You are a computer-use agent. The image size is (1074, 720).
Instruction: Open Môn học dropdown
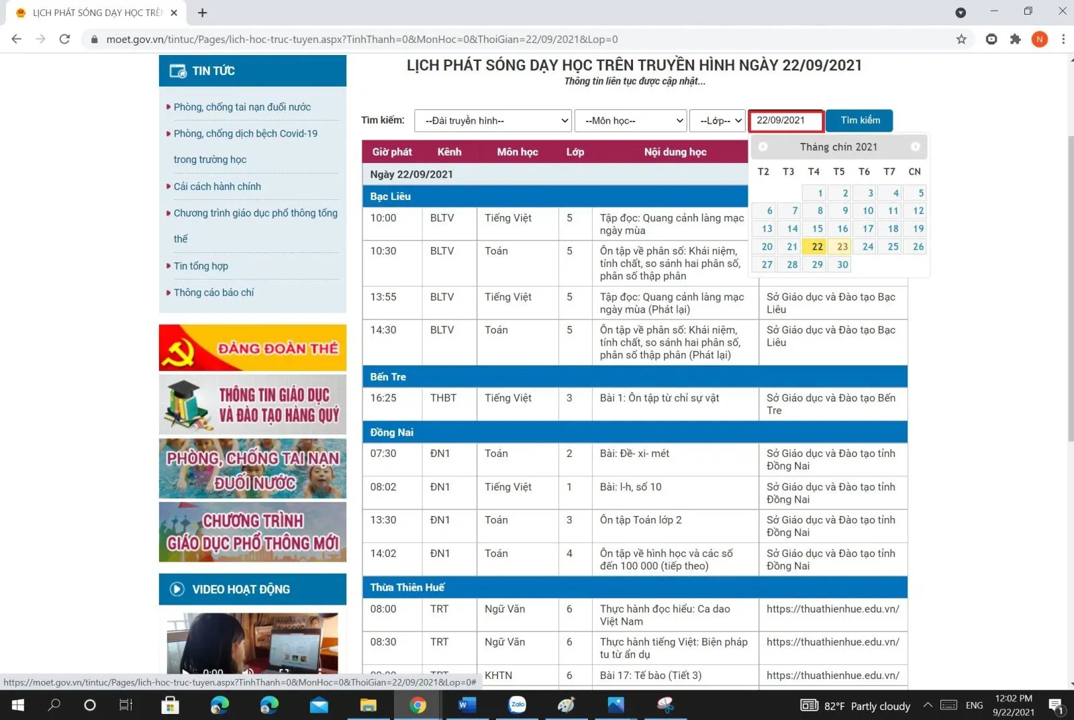click(x=630, y=121)
